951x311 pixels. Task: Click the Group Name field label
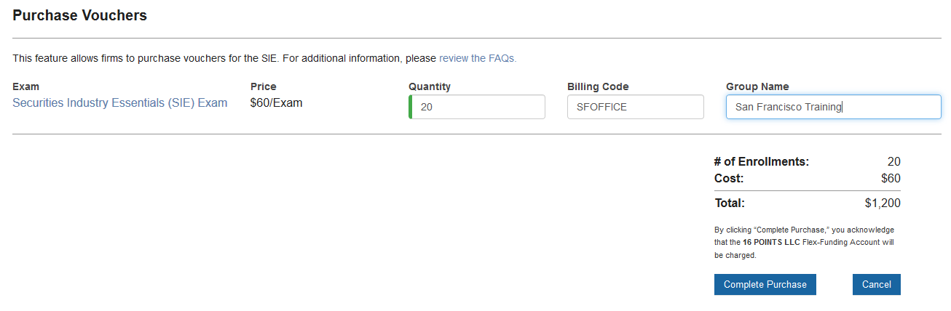point(757,86)
